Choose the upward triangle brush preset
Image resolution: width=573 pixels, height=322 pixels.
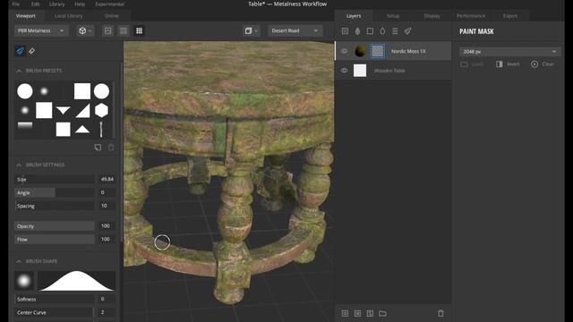tap(82, 129)
